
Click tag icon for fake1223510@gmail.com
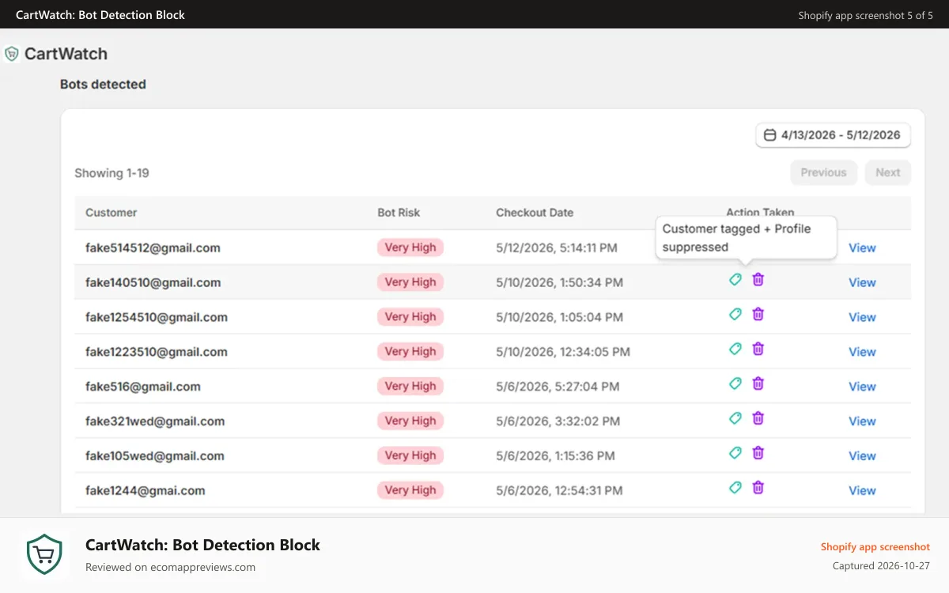click(x=735, y=349)
